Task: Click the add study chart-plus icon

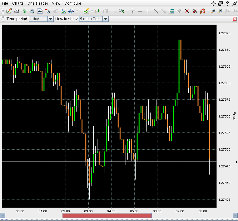Action: click(63, 11)
